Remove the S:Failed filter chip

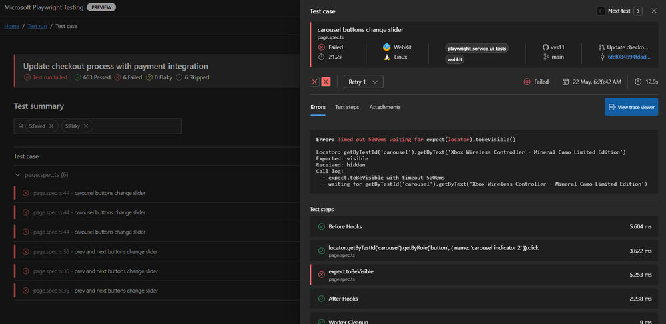pos(51,126)
